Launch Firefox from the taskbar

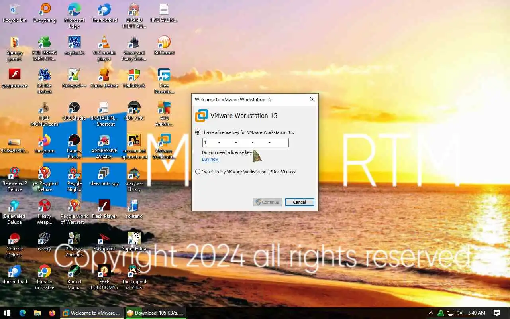click(52, 313)
